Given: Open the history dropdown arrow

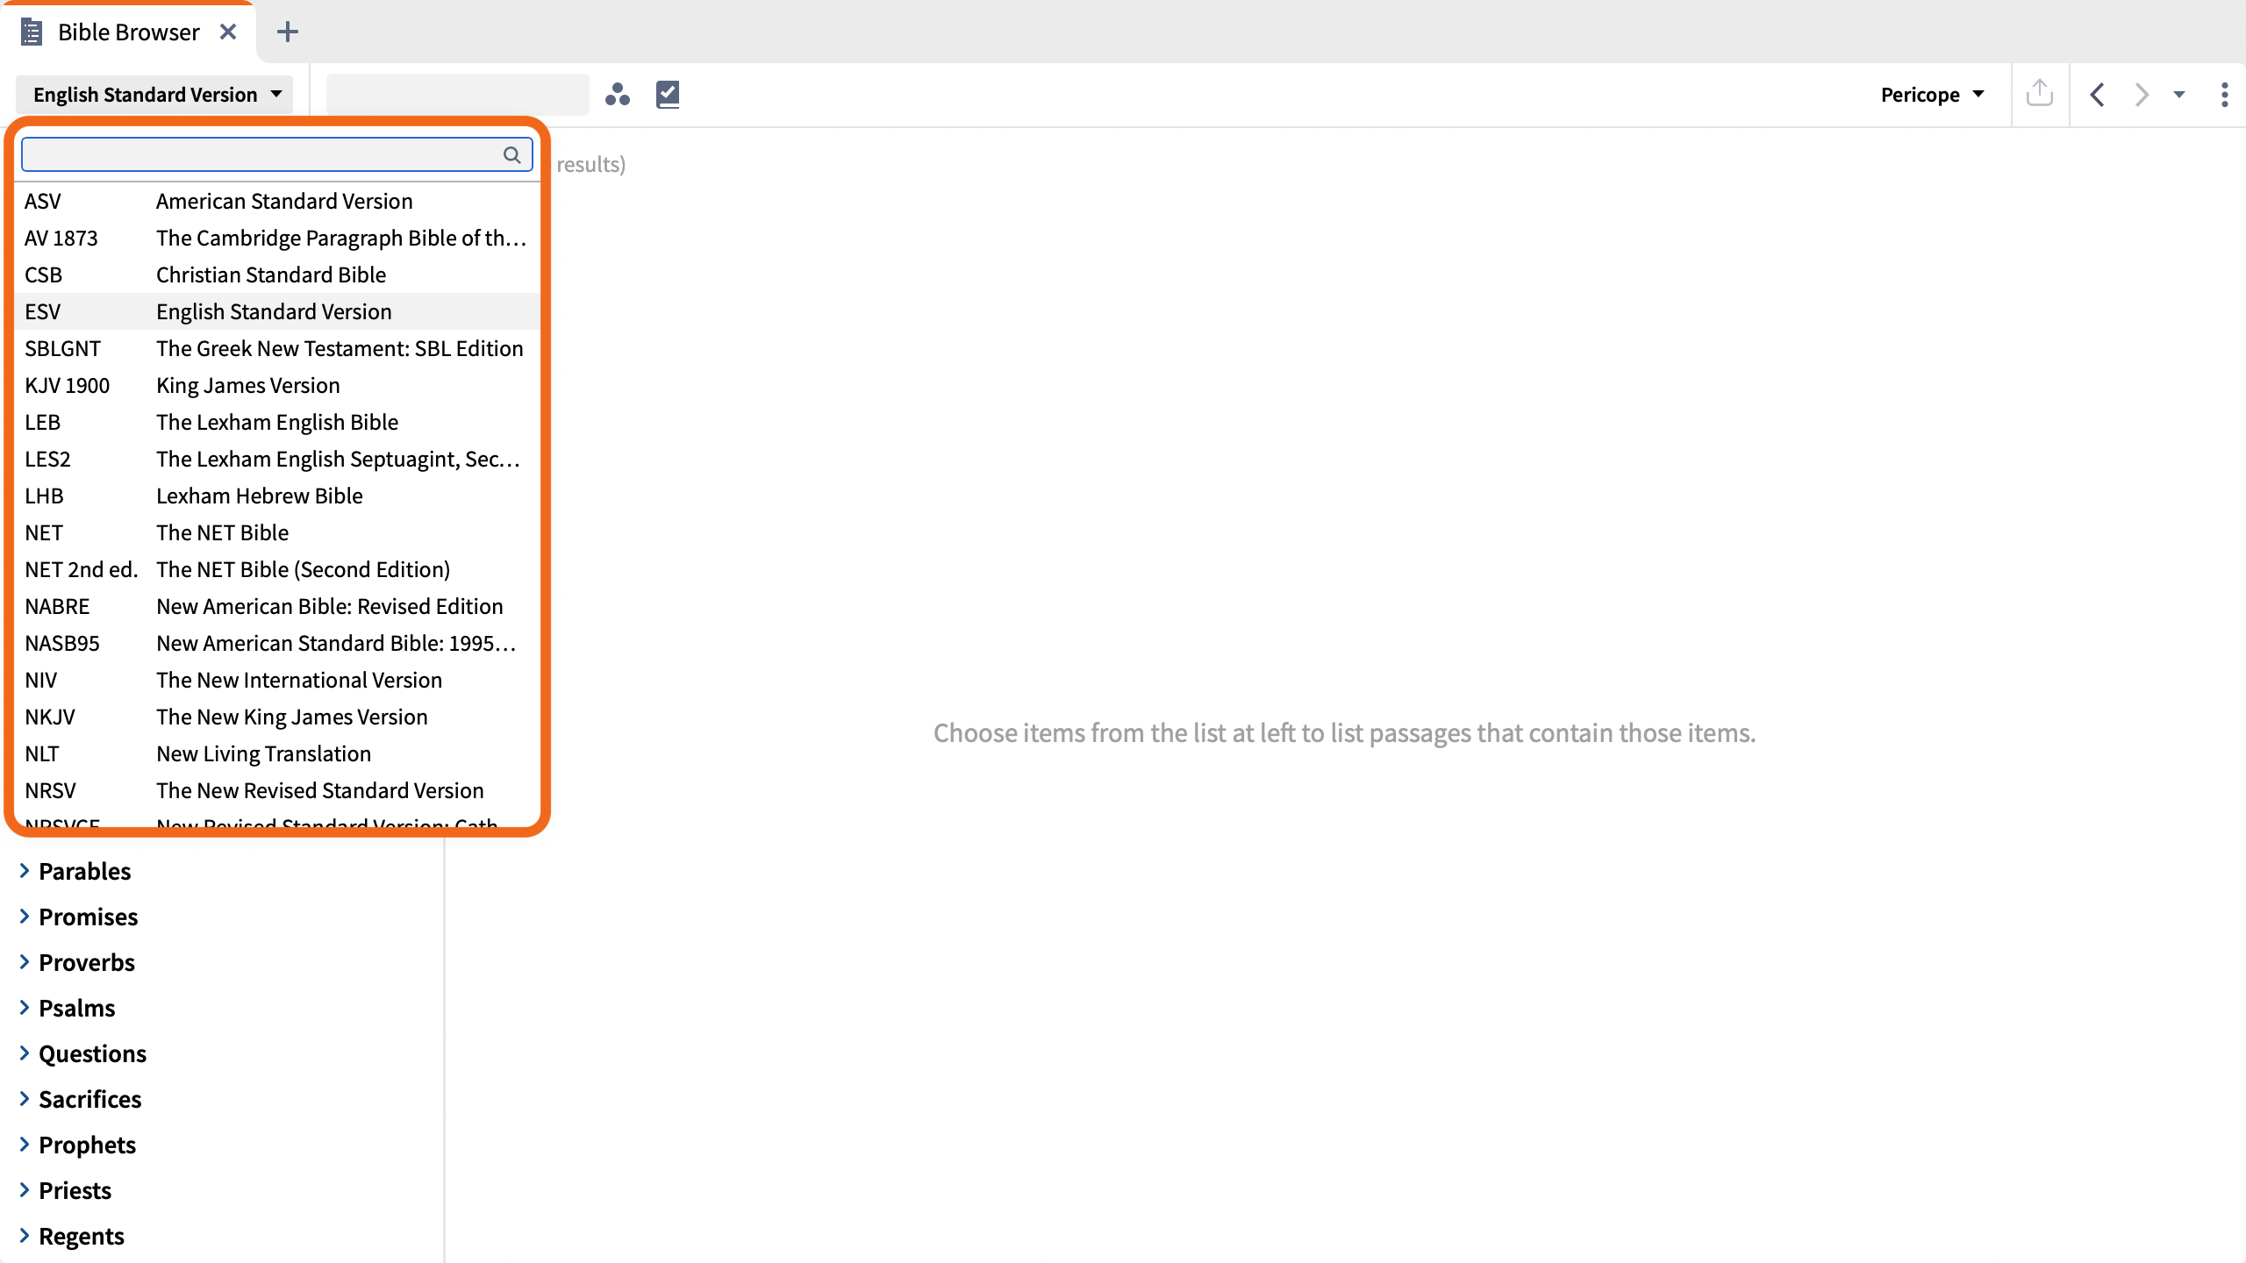Looking at the screenshot, I should point(2179,95).
